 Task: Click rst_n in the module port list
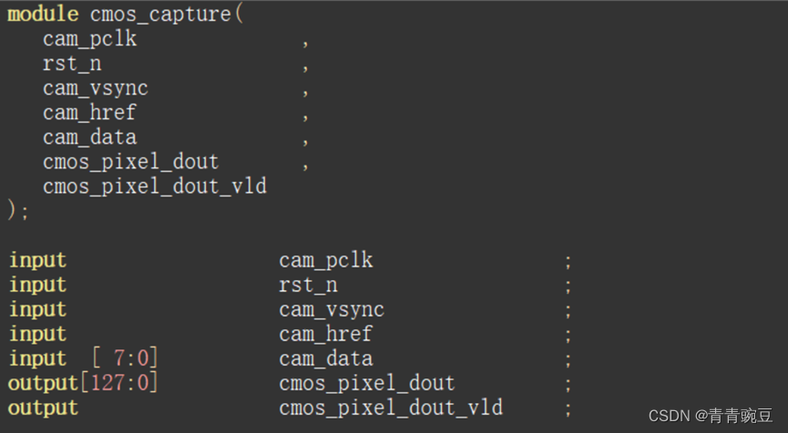tap(72, 64)
